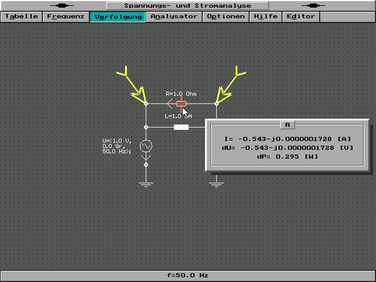Click the Spannungs- und Stromanalyse title
Viewport: 376px width, 282px height.
(x=188, y=5)
